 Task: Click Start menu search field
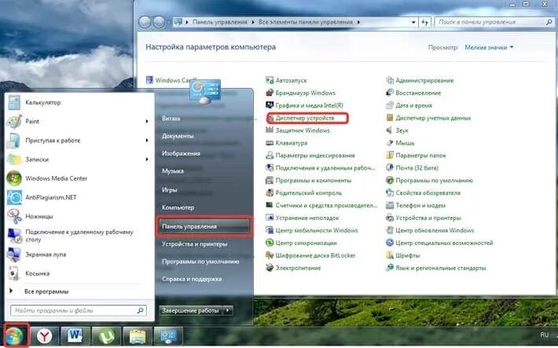79,310
